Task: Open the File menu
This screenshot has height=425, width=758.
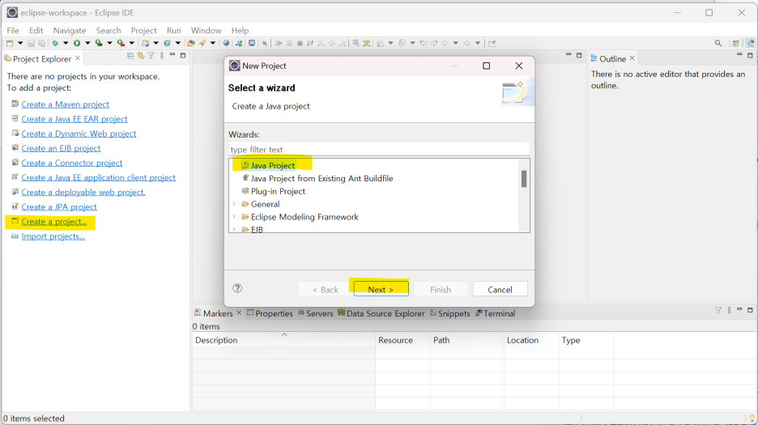Action: click(13, 31)
